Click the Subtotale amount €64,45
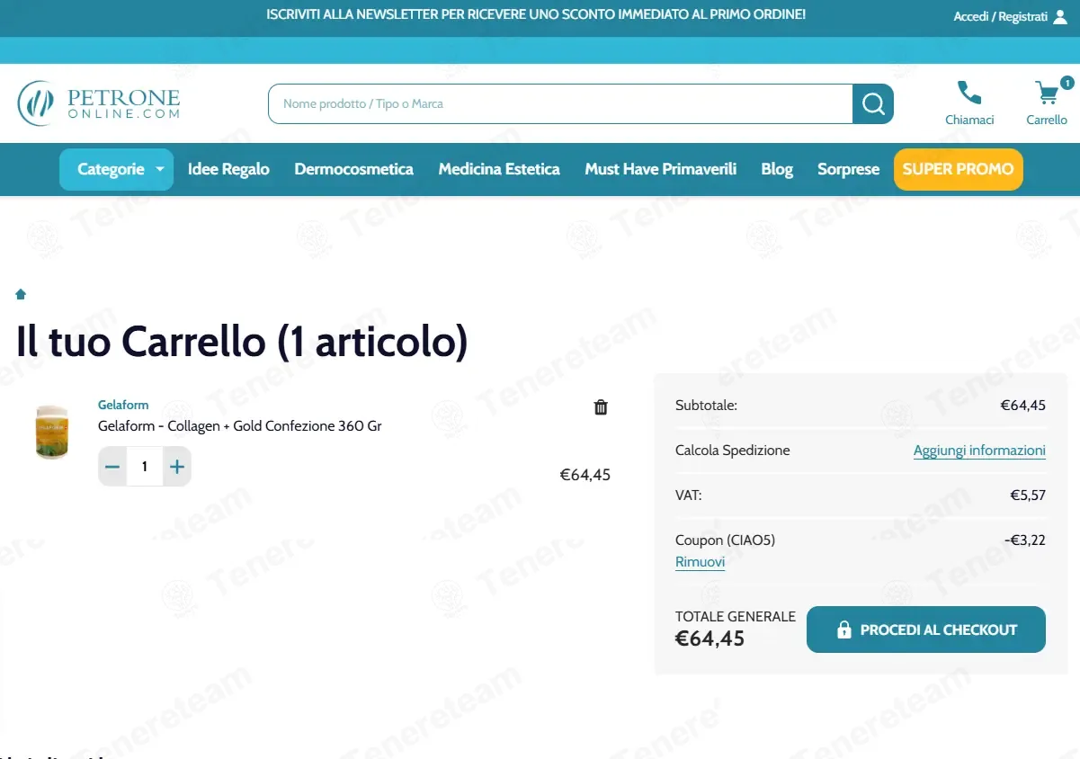Image resolution: width=1080 pixels, height=759 pixels. coord(1023,406)
